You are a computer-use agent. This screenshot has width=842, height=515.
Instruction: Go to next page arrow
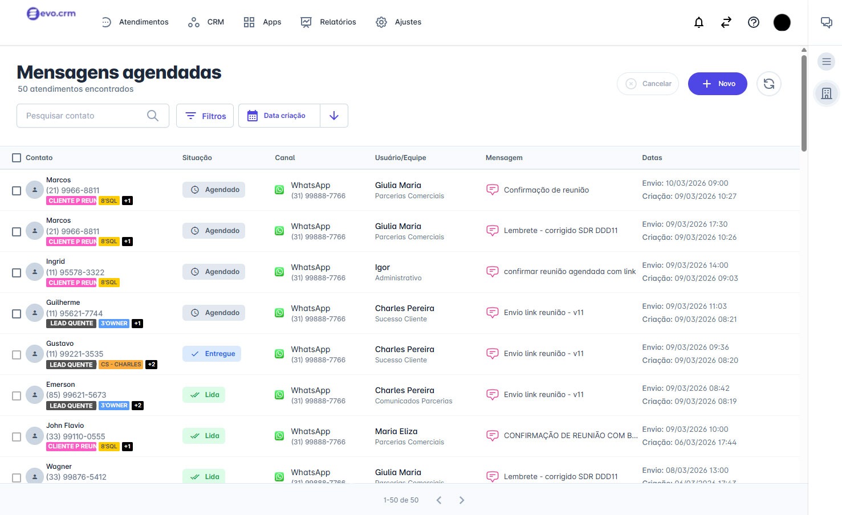tap(462, 500)
